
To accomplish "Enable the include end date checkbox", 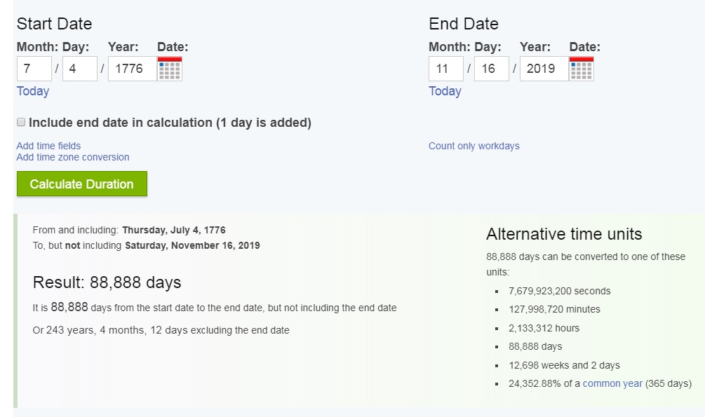I will tap(21, 122).
